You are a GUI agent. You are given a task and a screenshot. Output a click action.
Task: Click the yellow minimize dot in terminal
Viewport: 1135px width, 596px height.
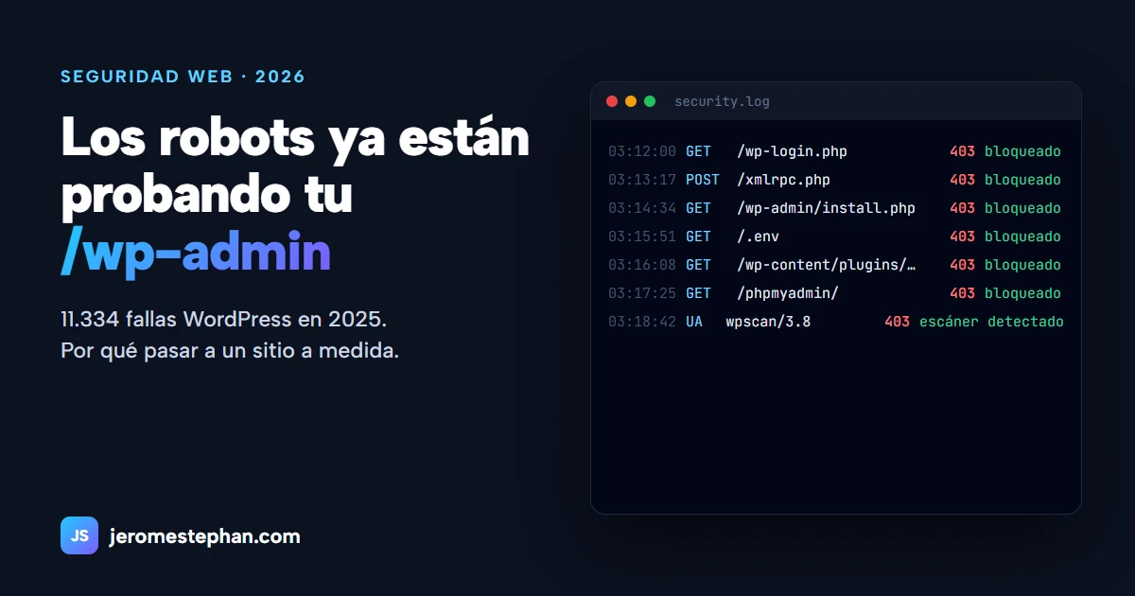(631, 101)
